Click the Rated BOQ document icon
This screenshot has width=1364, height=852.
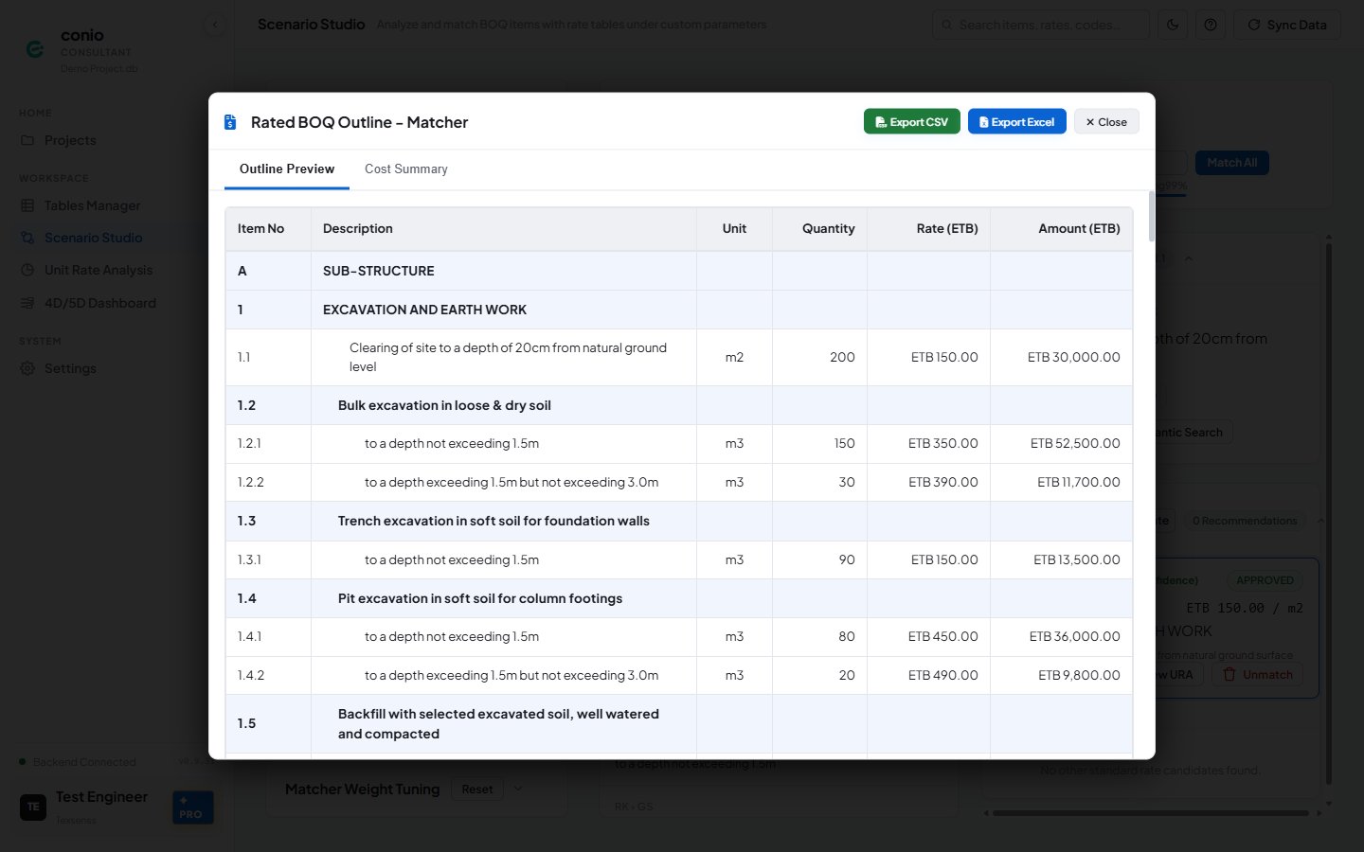click(230, 122)
